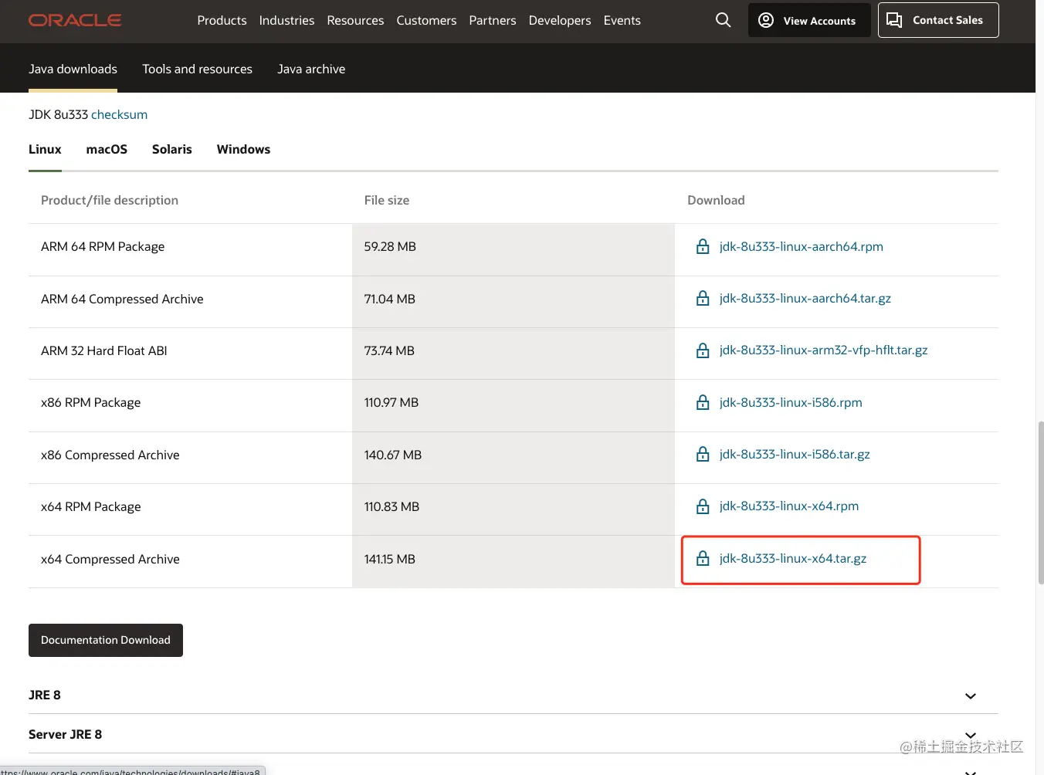The height and width of the screenshot is (775, 1044).
Task: Click the 141.15 MB file size
Action: point(389,559)
